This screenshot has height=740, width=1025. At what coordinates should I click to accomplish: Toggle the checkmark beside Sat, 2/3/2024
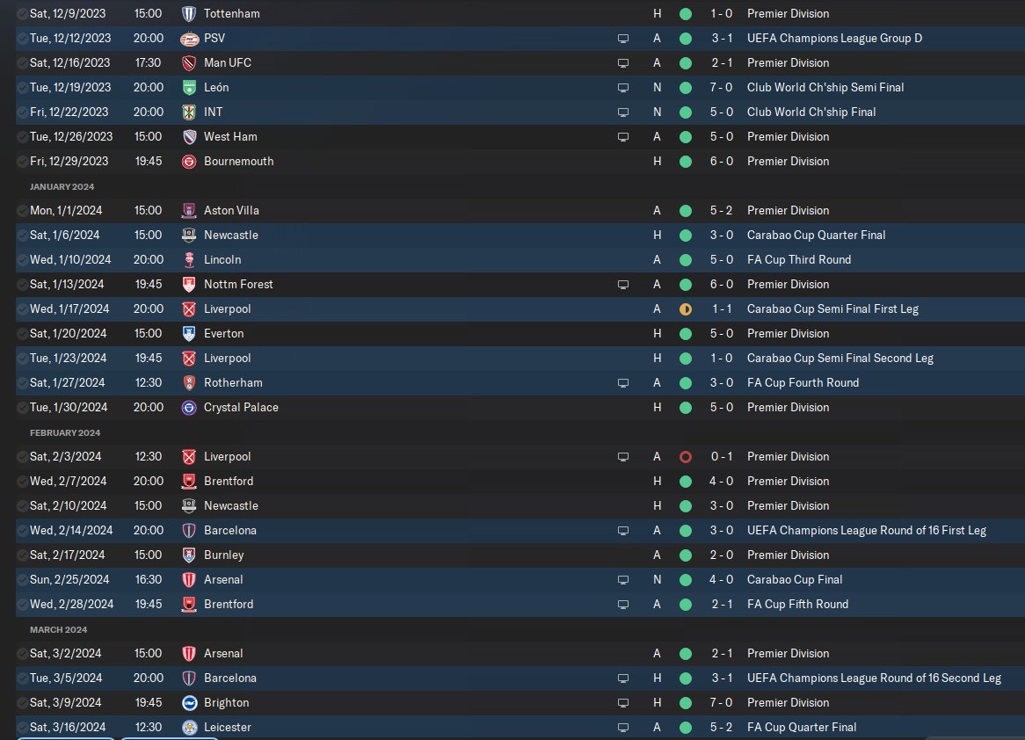pyautogui.click(x=22, y=457)
